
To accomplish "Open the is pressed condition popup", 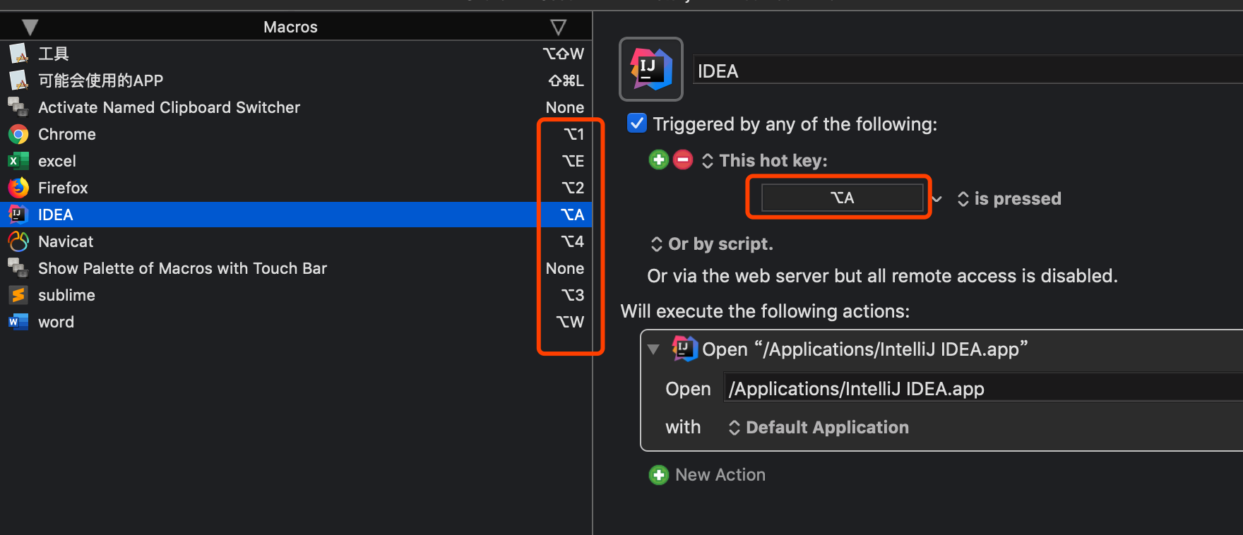I will (x=1009, y=199).
